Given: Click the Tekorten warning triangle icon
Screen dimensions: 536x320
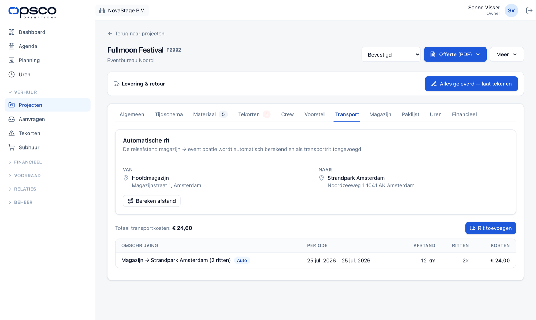Looking at the screenshot, I should point(12,133).
